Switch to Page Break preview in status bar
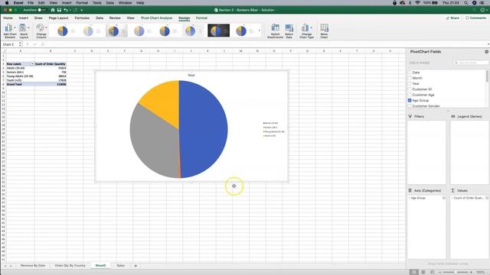Viewport: 490px width, 275px height. click(x=432, y=272)
